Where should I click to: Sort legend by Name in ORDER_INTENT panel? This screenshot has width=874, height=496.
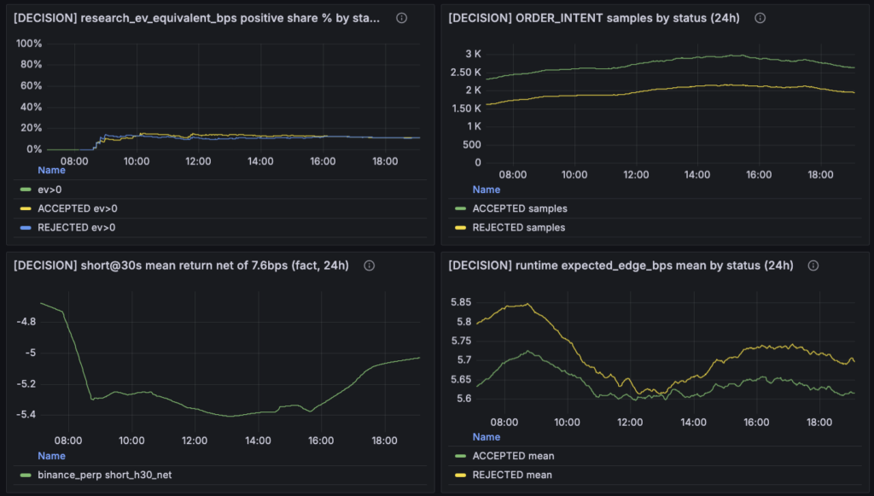tap(487, 190)
